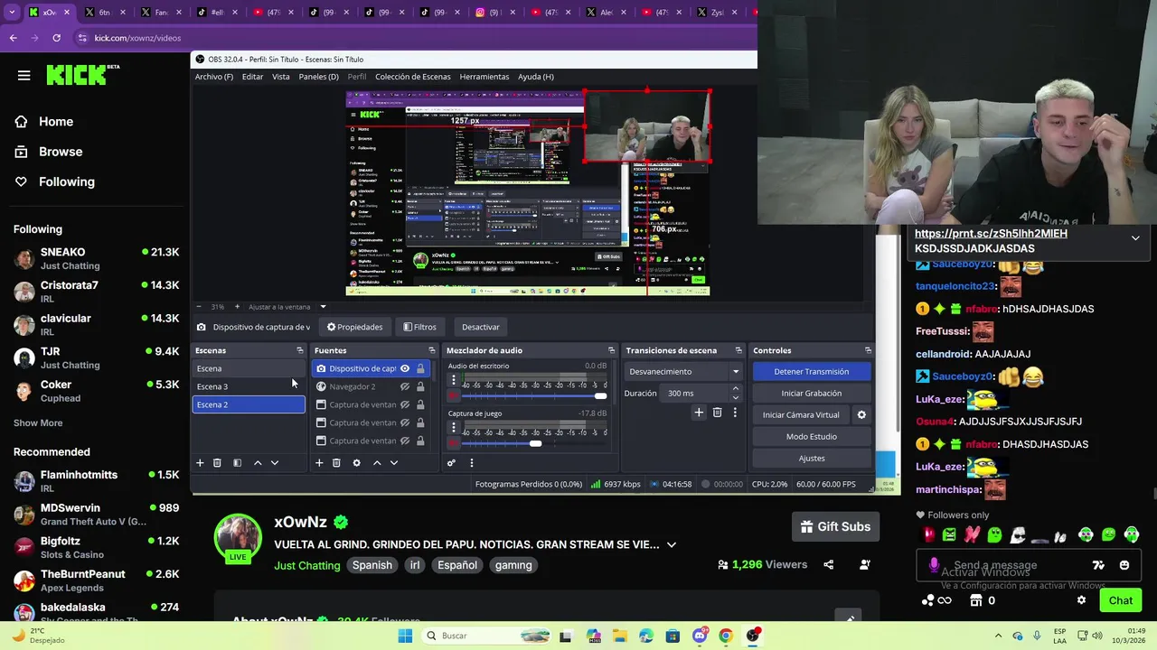Move selected scene down in Escenas
1157x650 pixels.
tap(275, 463)
